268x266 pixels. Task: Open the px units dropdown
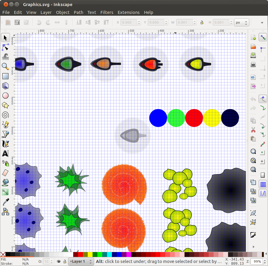tap(241, 22)
